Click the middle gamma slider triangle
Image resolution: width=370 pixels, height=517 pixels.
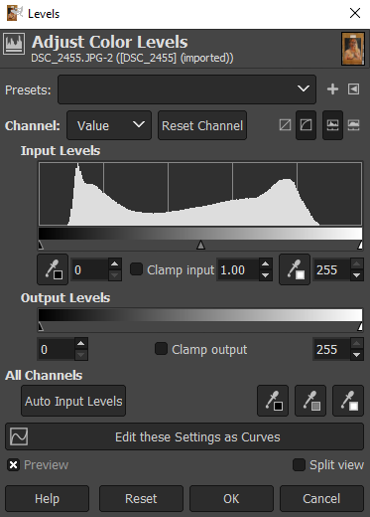(200, 245)
